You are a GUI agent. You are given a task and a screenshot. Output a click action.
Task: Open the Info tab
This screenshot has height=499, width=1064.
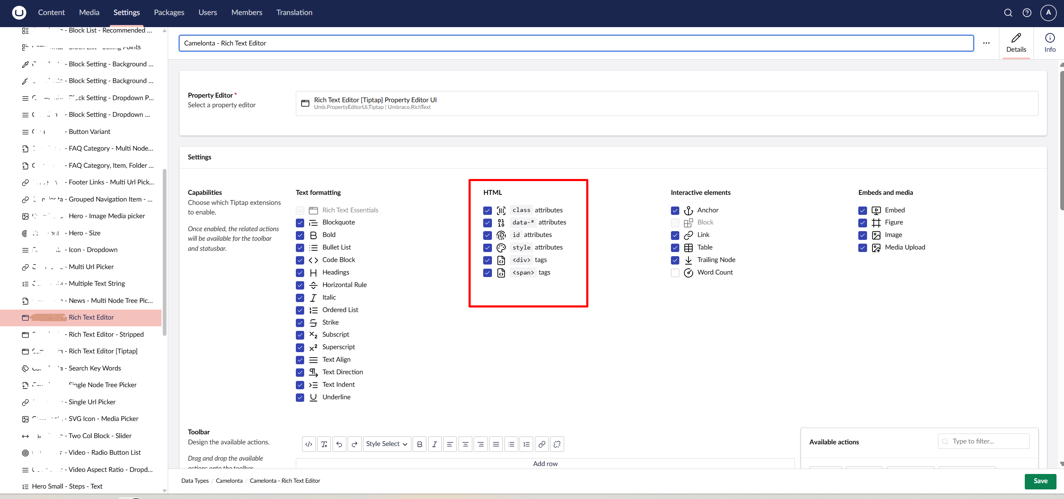point(1050,43)
